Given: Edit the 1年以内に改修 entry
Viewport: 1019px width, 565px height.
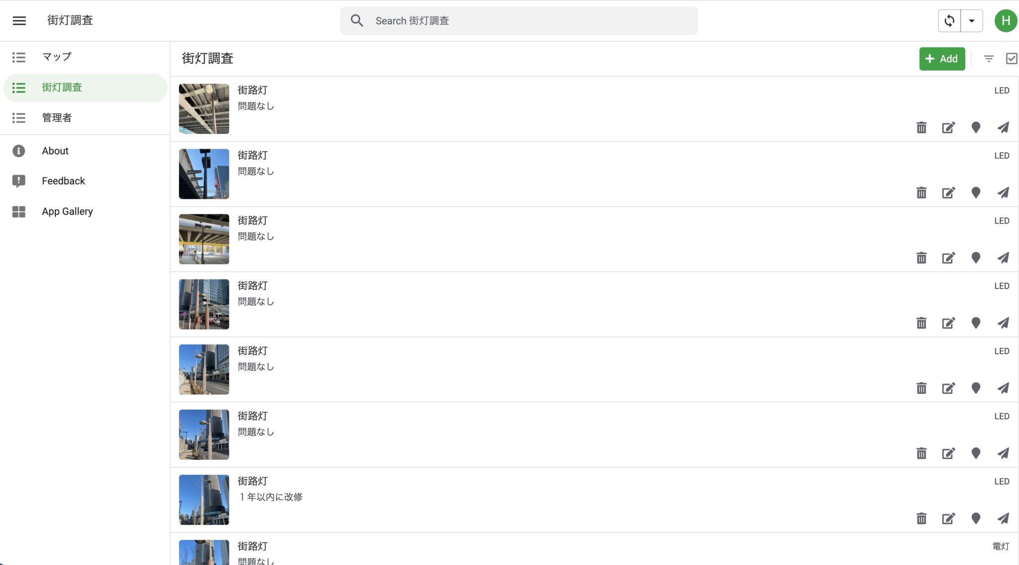Looking at the screenshot, I should click(948, 518).
